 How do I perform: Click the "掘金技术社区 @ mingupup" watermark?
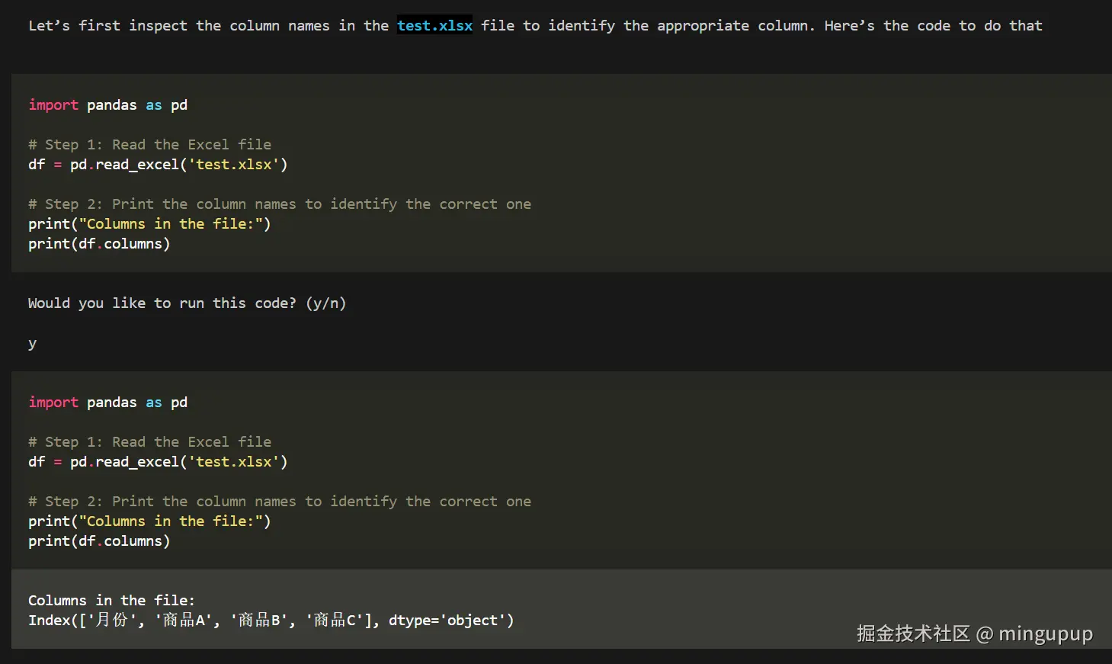tap(974, 634)
